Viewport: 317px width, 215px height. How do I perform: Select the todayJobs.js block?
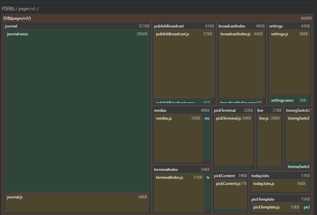pos(279,186)
